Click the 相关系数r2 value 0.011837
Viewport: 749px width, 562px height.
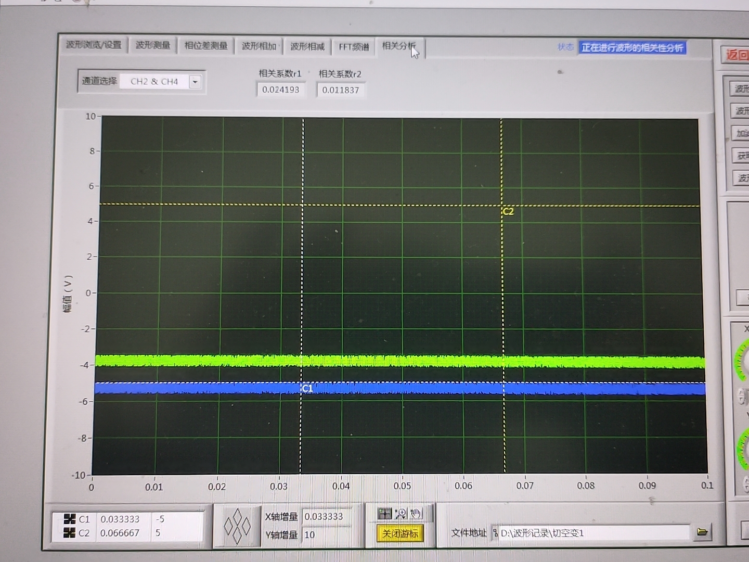point(341,90)
